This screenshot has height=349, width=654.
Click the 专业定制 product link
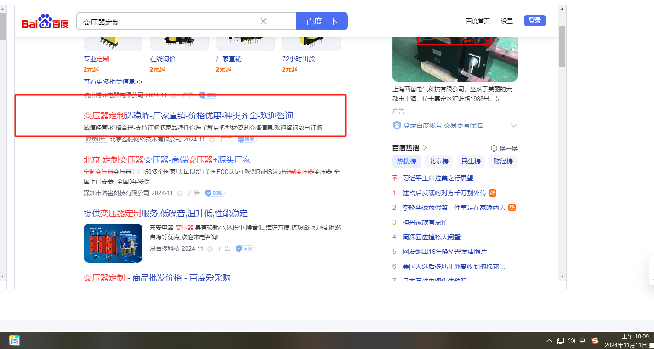tap(97, 59)
